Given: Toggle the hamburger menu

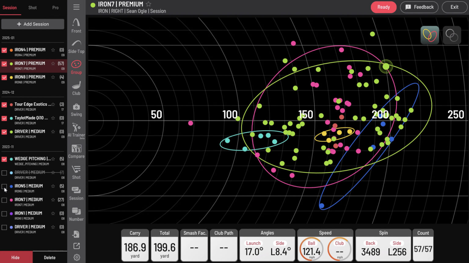Looking at the screenshot, I should 76,7.
